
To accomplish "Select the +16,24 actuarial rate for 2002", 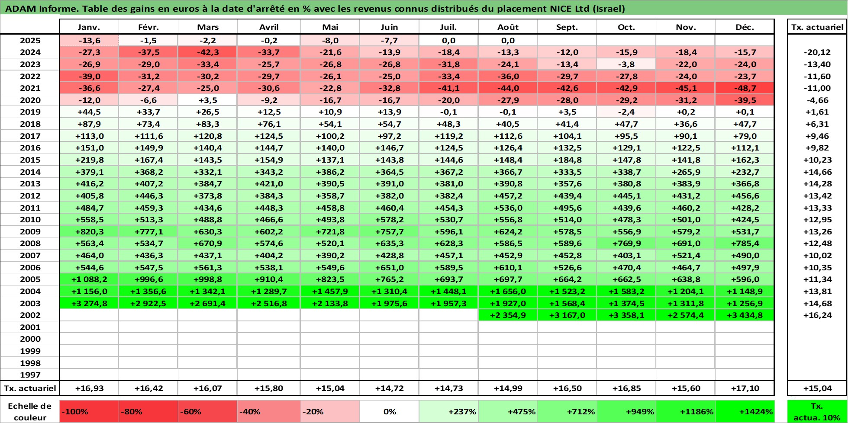I will 817,315.
